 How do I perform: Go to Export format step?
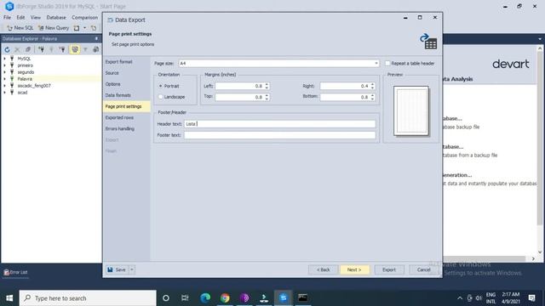click(x=119, y=62)
